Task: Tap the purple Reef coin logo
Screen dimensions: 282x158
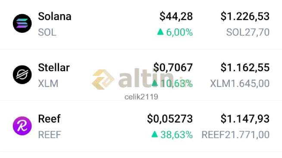Action: pos(22,126)
